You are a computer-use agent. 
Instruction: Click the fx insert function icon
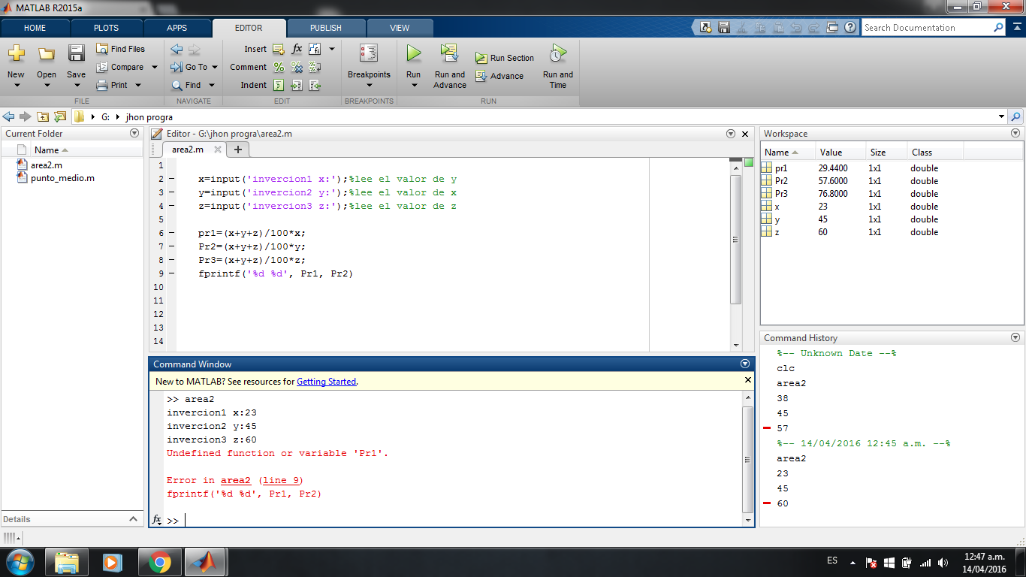tap(297, 49)
